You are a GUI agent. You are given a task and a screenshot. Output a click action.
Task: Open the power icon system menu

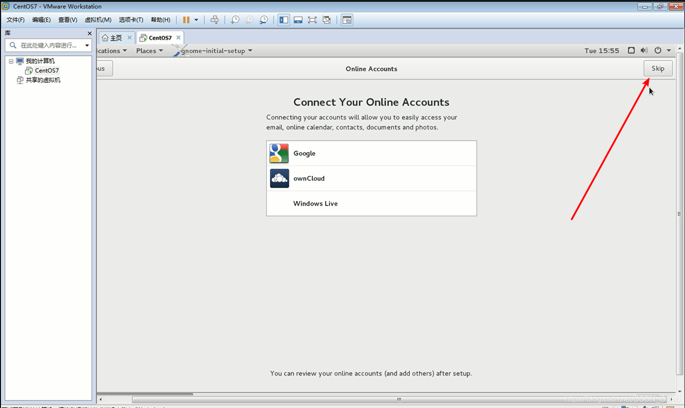658,50
